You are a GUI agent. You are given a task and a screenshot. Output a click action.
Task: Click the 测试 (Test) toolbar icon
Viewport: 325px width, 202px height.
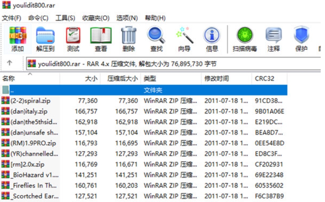pos(73,35)
